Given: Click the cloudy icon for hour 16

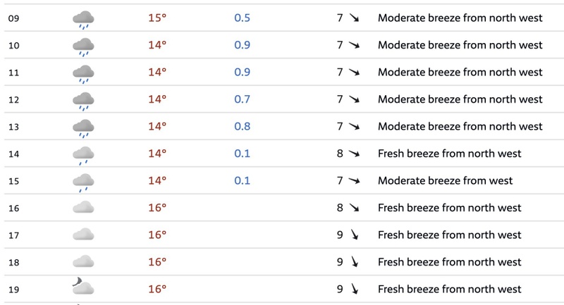Looking at the screenshot, I should tap(83, 207).
